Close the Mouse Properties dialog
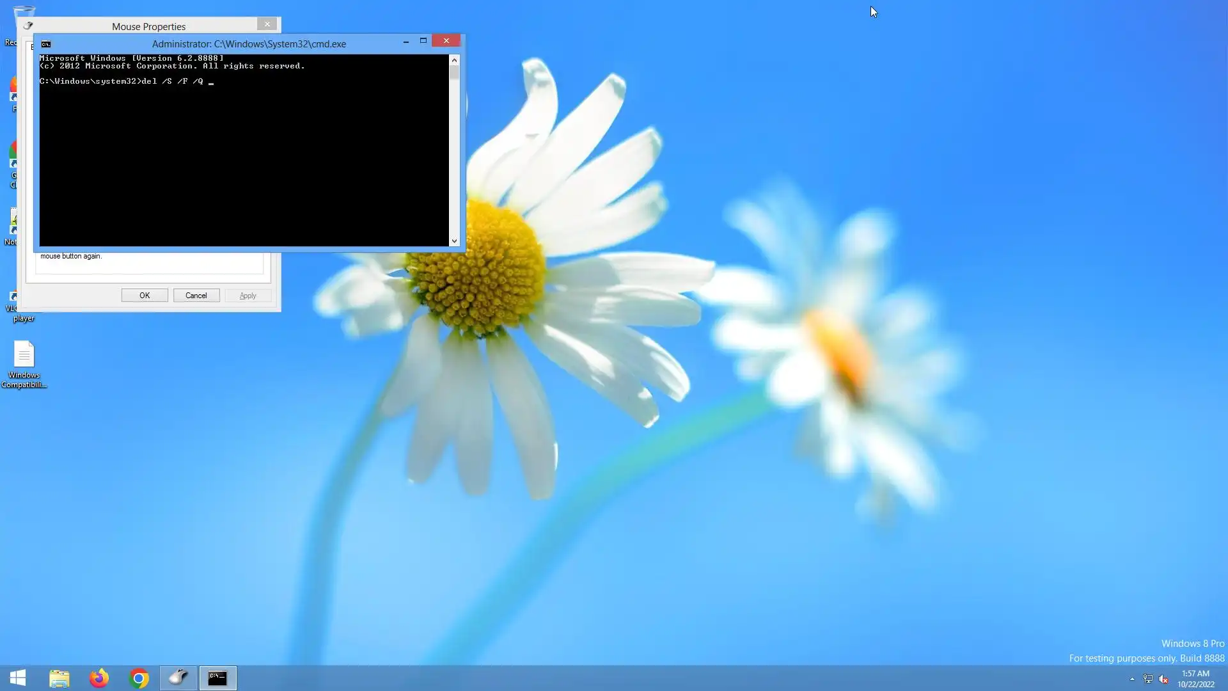1228x691 pixels. pyautogui.click(x=267, y=24)
